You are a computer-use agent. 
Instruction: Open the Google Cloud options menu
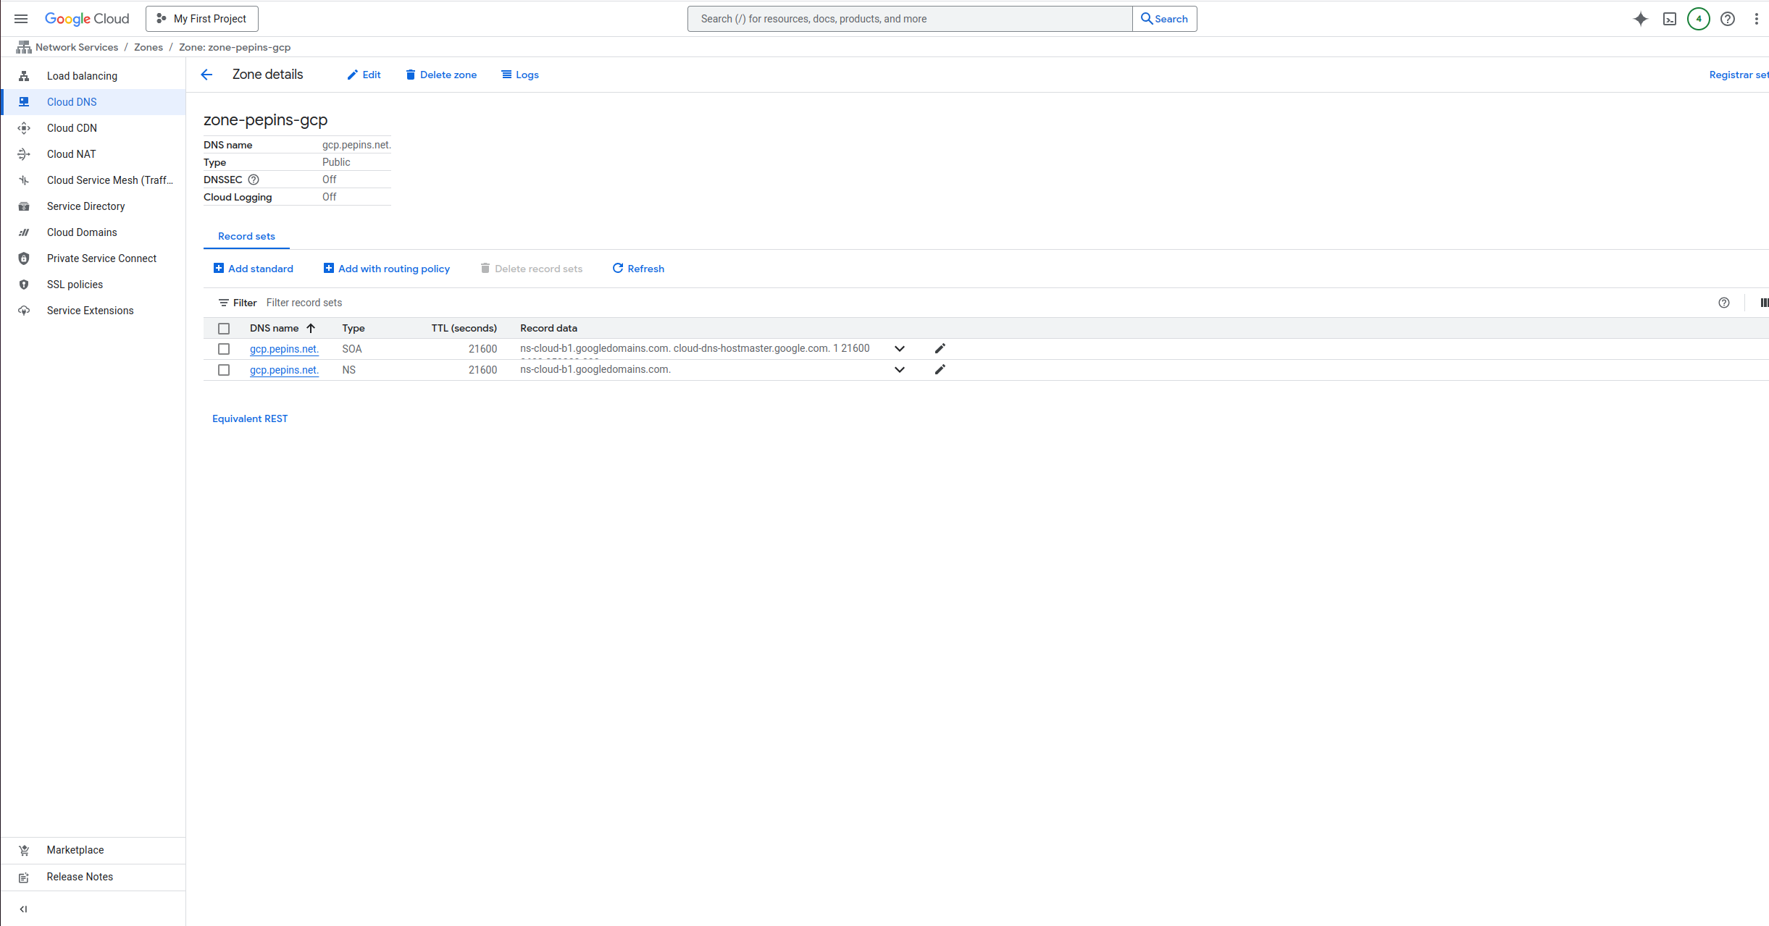pos(1757,19)
